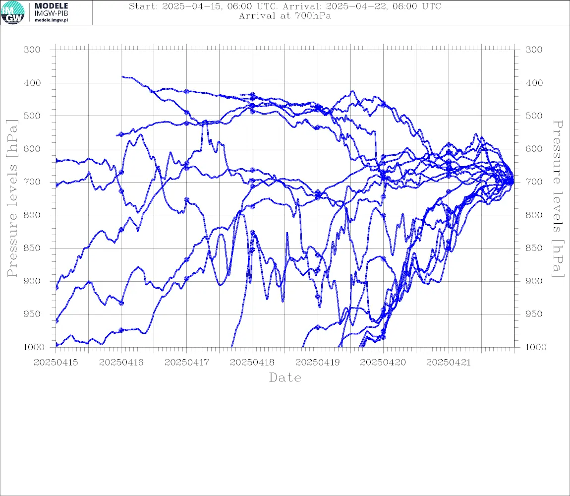
Task: Click the 'Arrival at 700hPa' subtitle
Action: point(285,16)
